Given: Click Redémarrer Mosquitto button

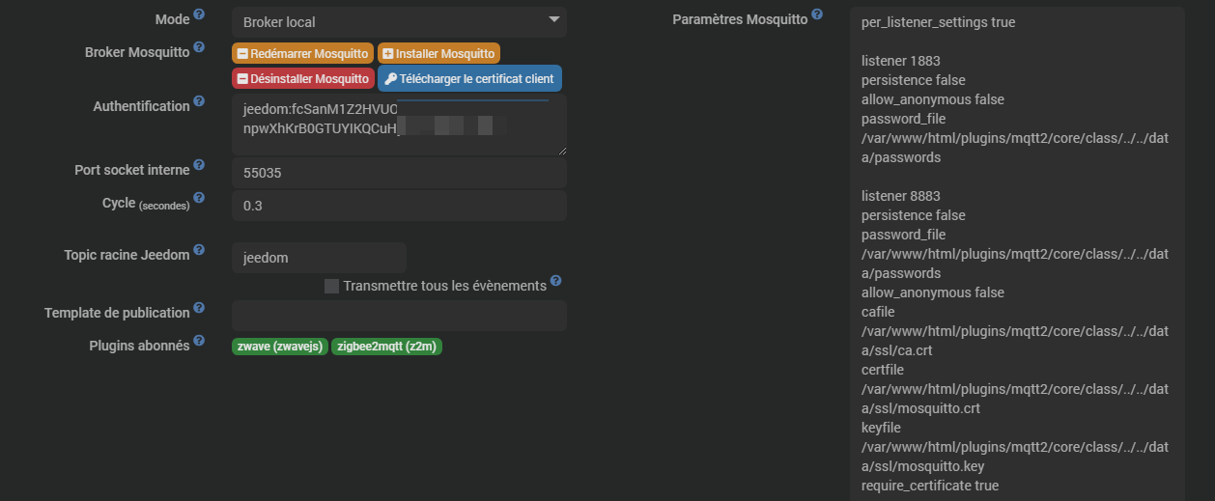Looking at the screenshot, I should (x=302, y=54).
